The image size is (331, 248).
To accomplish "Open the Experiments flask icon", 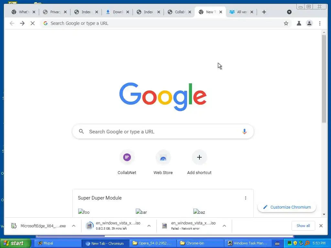I will pos(299,23).
